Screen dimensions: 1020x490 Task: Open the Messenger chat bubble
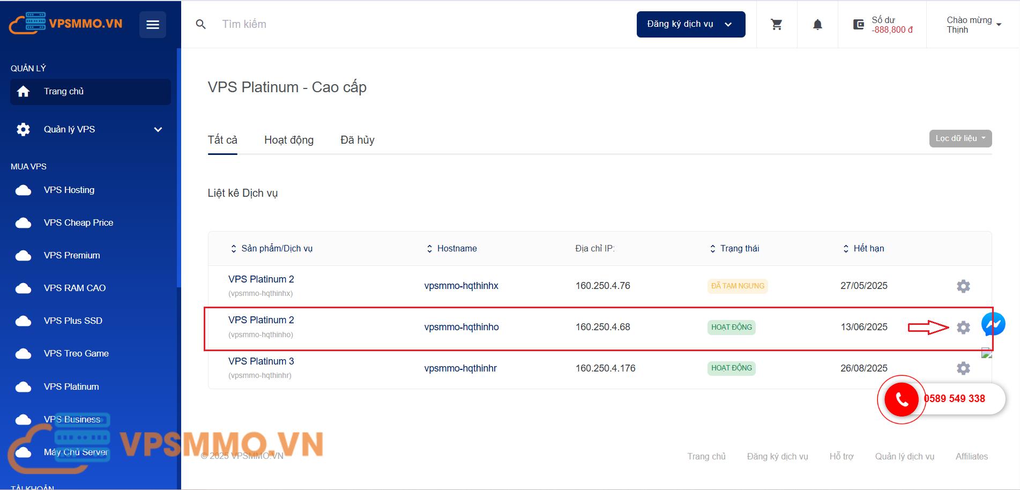click(x=993, y=324)
